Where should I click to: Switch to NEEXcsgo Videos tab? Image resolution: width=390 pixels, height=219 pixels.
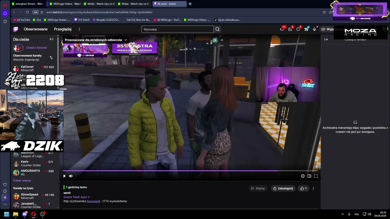[65, 4]
